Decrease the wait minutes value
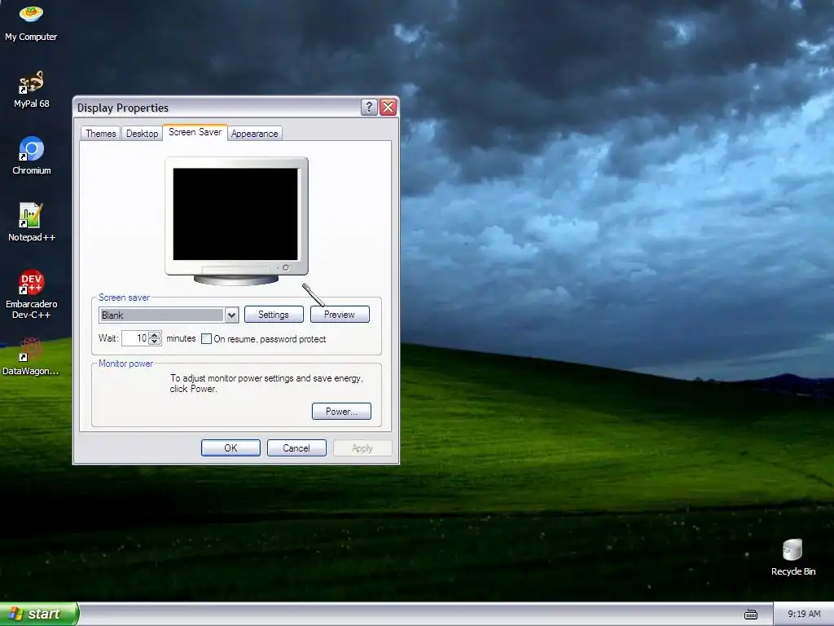The height and width of the screenshot is (626, 834). point(154,342)
